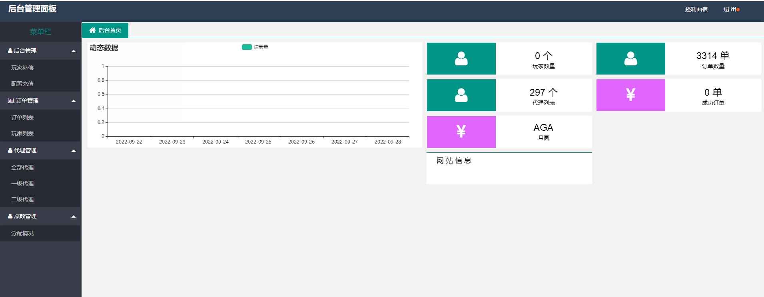The width and height of the screenshot is (764, 297).
Task: Click the 3314 单 订单数量 value
Action: [713, 55]
